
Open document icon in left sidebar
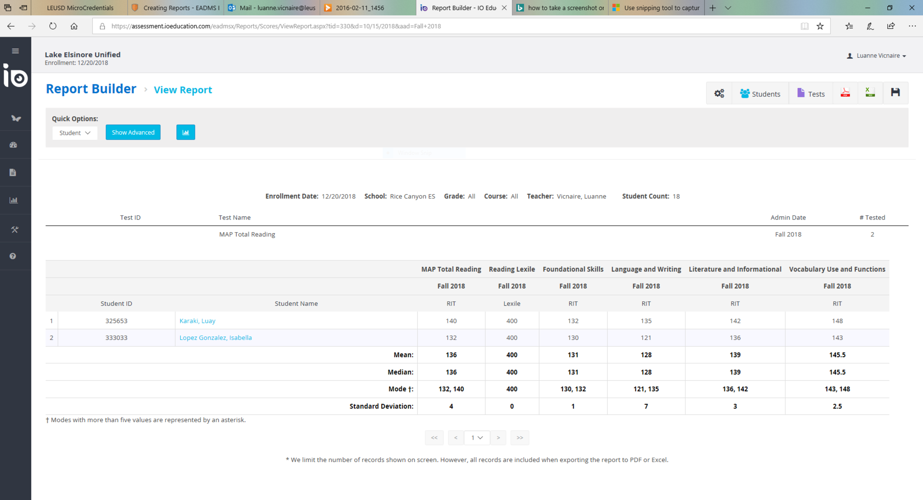tap(13, 173)
